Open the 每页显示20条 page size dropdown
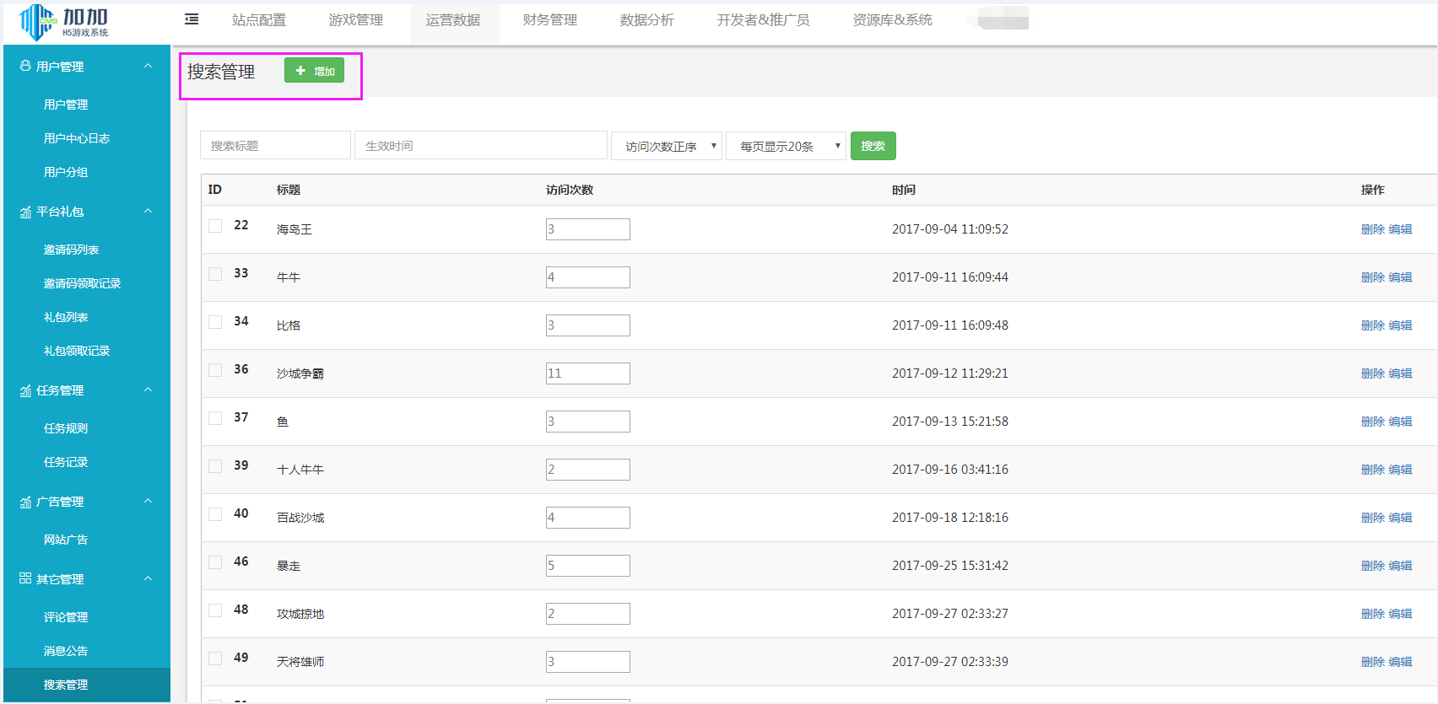 [x=786, y=146]
